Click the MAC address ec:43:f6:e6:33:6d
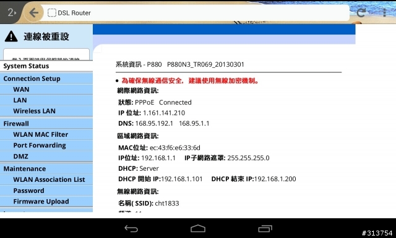The width and height of the screenshot is (396, 238). (x=174, y=148)
